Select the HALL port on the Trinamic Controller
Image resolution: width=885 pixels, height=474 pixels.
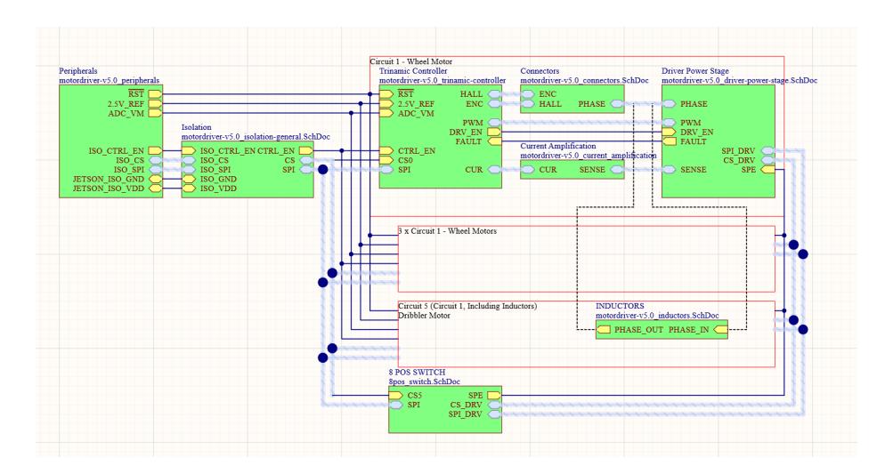(x=494, y=94)
